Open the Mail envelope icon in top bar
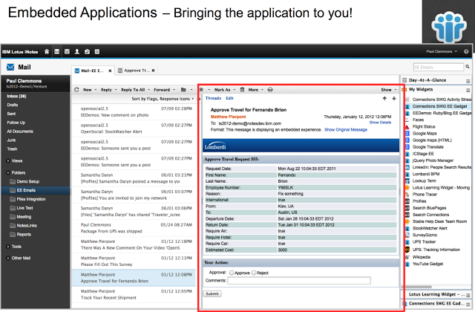 (x=56, y=52)
